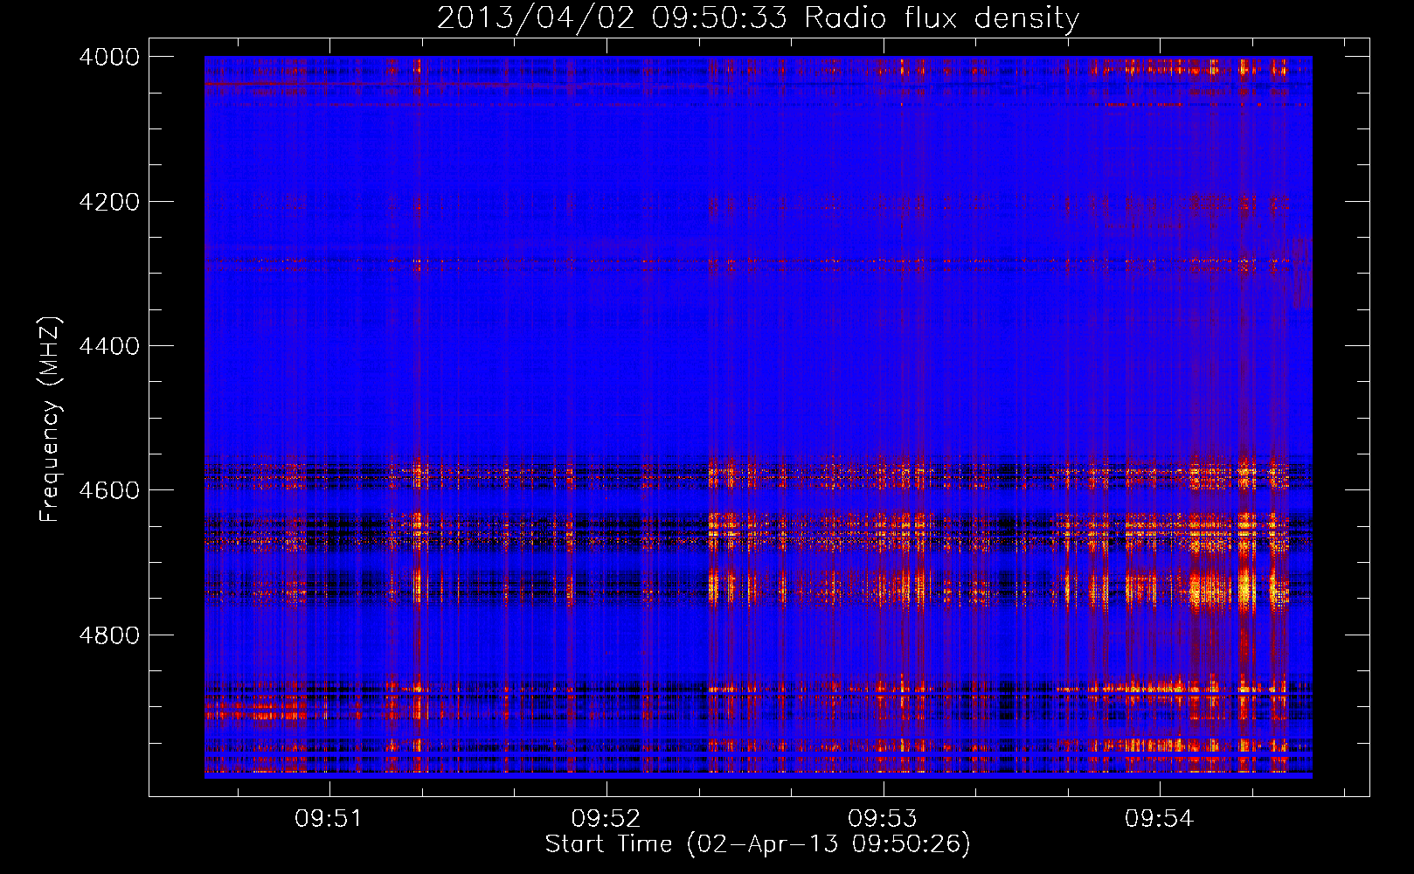Click the 4600 frequency tick label
The width and height of the screenshot is (1414, 874).
tap(109, 490)
